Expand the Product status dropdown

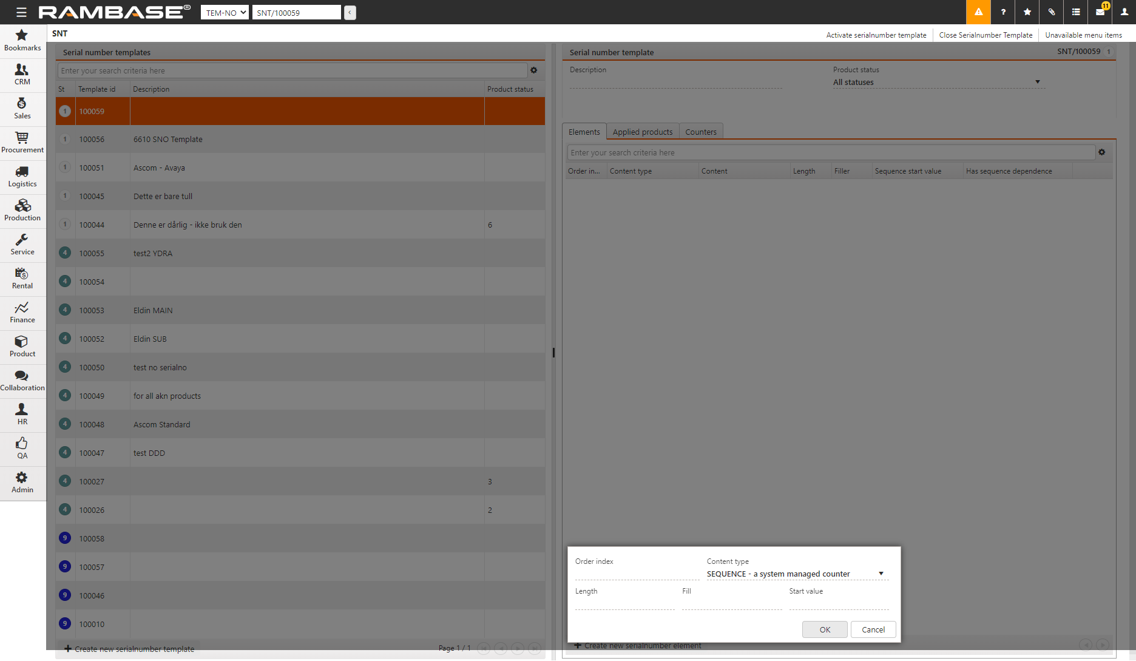[x=938, y=83]
